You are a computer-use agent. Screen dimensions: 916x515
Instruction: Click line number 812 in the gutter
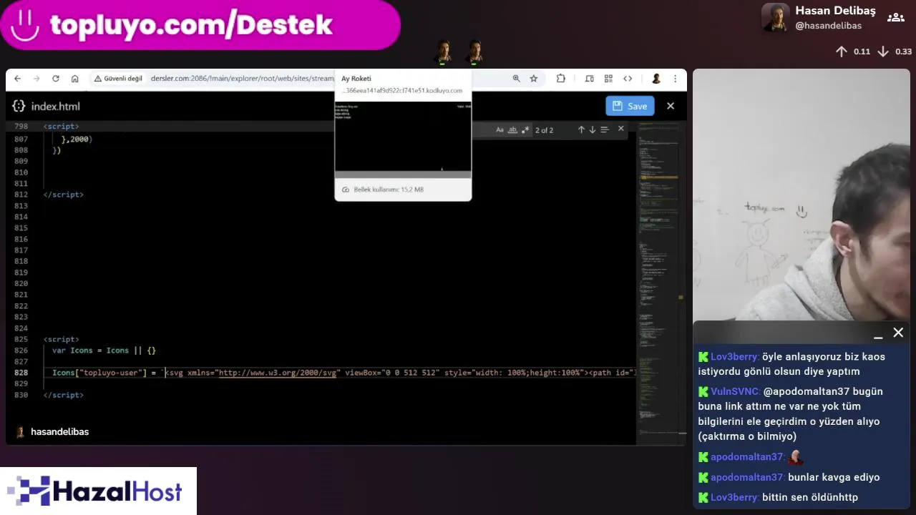click(x=21, y=195)
